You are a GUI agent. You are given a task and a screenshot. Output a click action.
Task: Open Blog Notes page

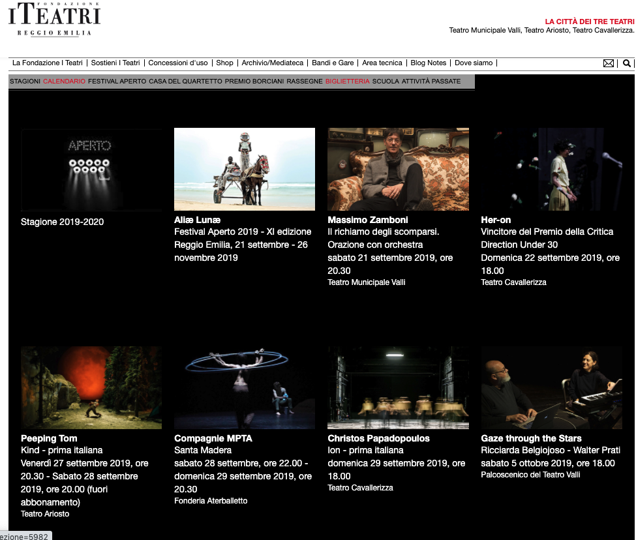coord(429,63)
